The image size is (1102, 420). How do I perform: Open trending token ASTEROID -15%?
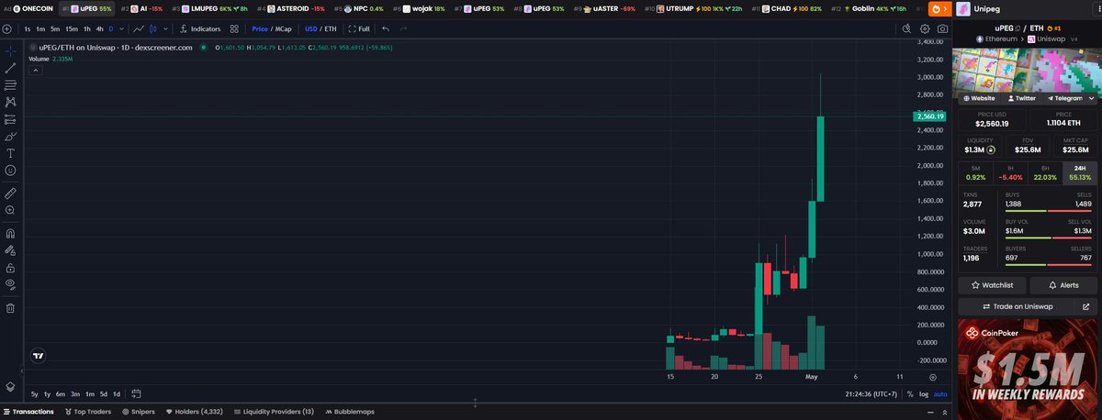[x=290, y=9]
